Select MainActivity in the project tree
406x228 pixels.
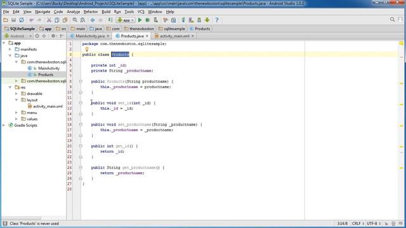pos(49,68)
